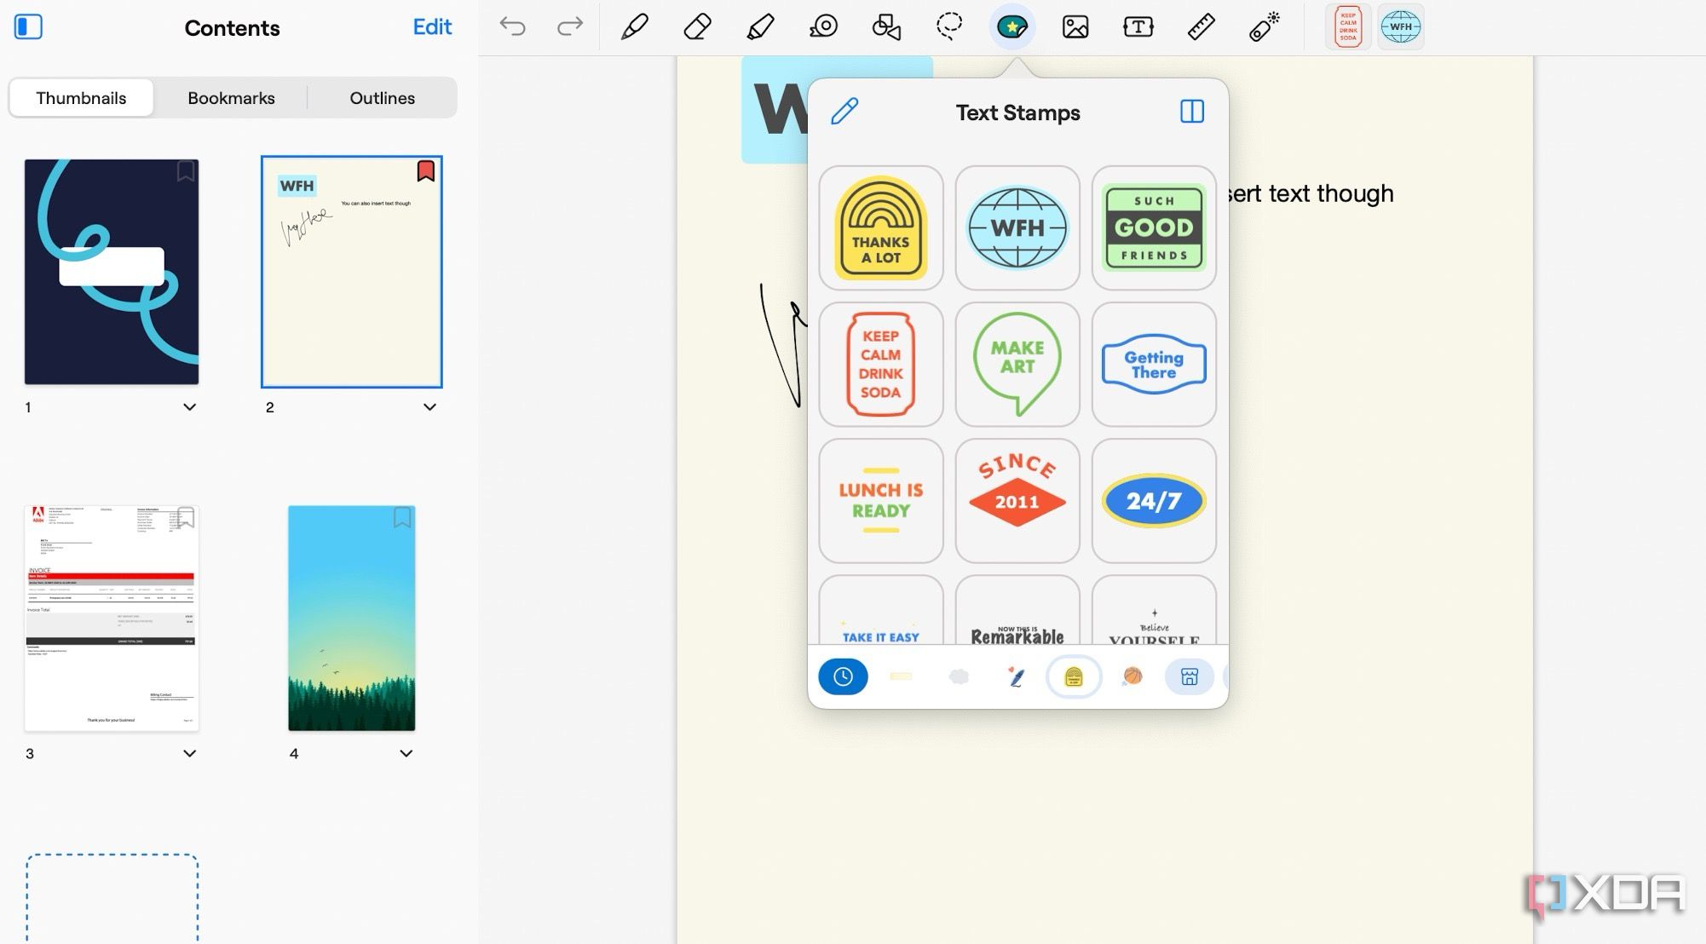Select the image insertion tool
This screenshot has height=944, width=1706.
click(x=1075, y=26)
